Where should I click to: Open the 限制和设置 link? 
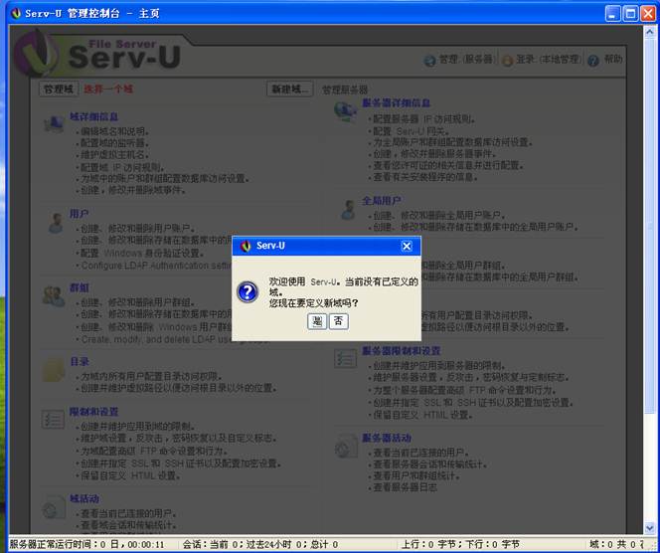click(93, 412)
